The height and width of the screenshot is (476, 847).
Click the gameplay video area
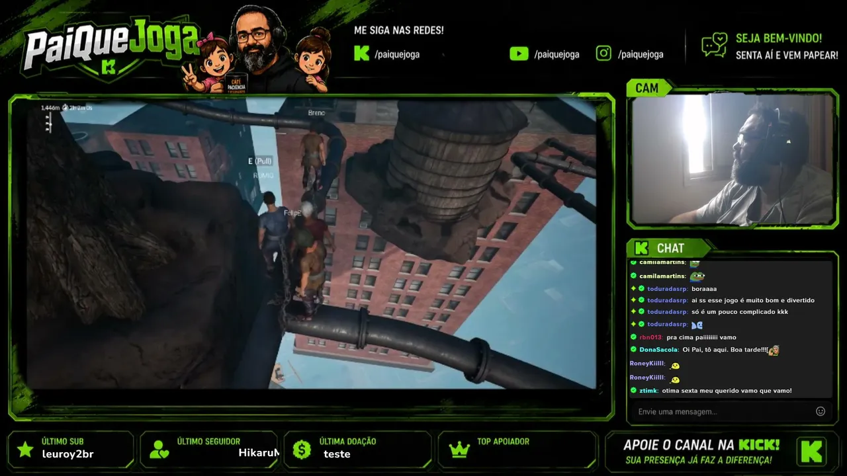[311, 243]
